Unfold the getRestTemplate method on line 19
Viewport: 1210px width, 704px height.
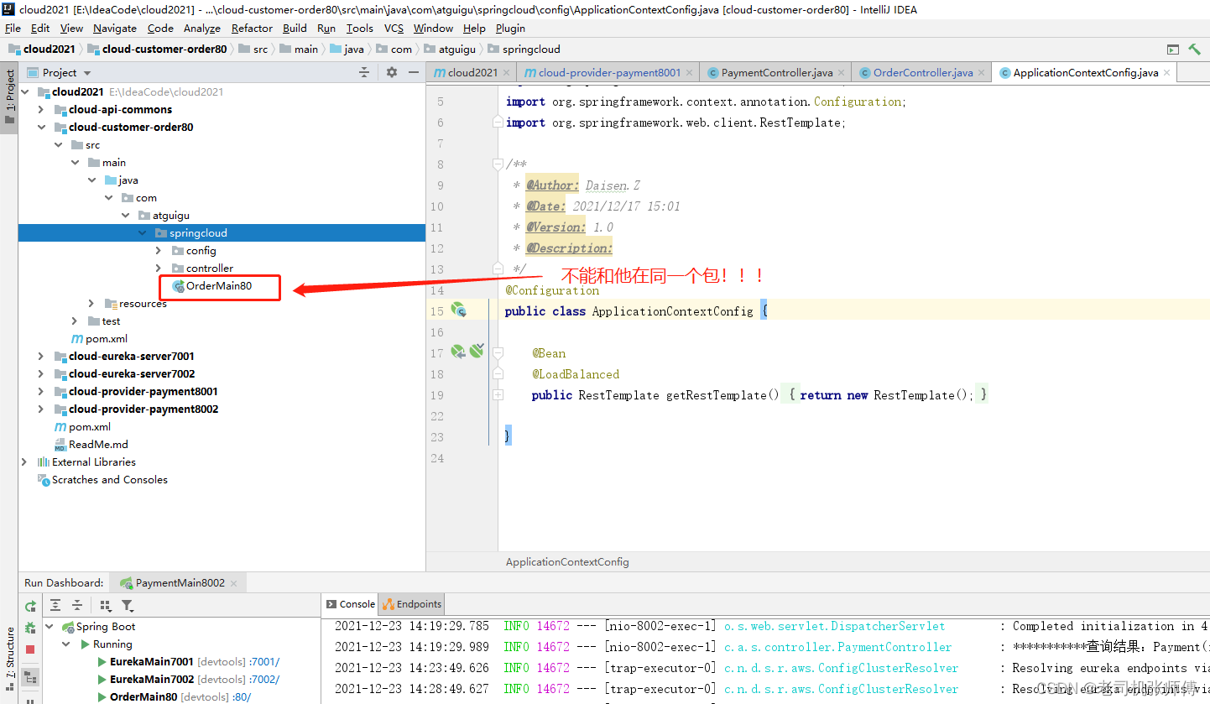pos(498,394)
